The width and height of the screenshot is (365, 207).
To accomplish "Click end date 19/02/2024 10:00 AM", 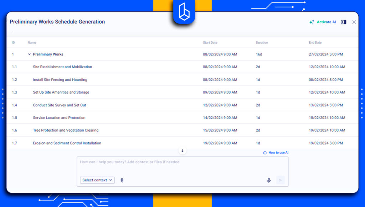I will 327,130.
